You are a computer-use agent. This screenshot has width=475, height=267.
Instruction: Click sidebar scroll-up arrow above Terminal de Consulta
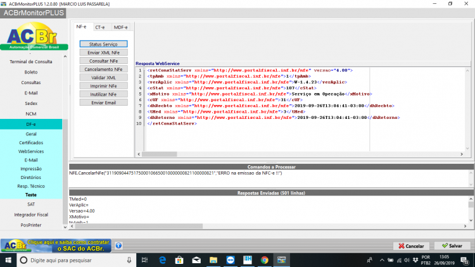click(65, 56)
